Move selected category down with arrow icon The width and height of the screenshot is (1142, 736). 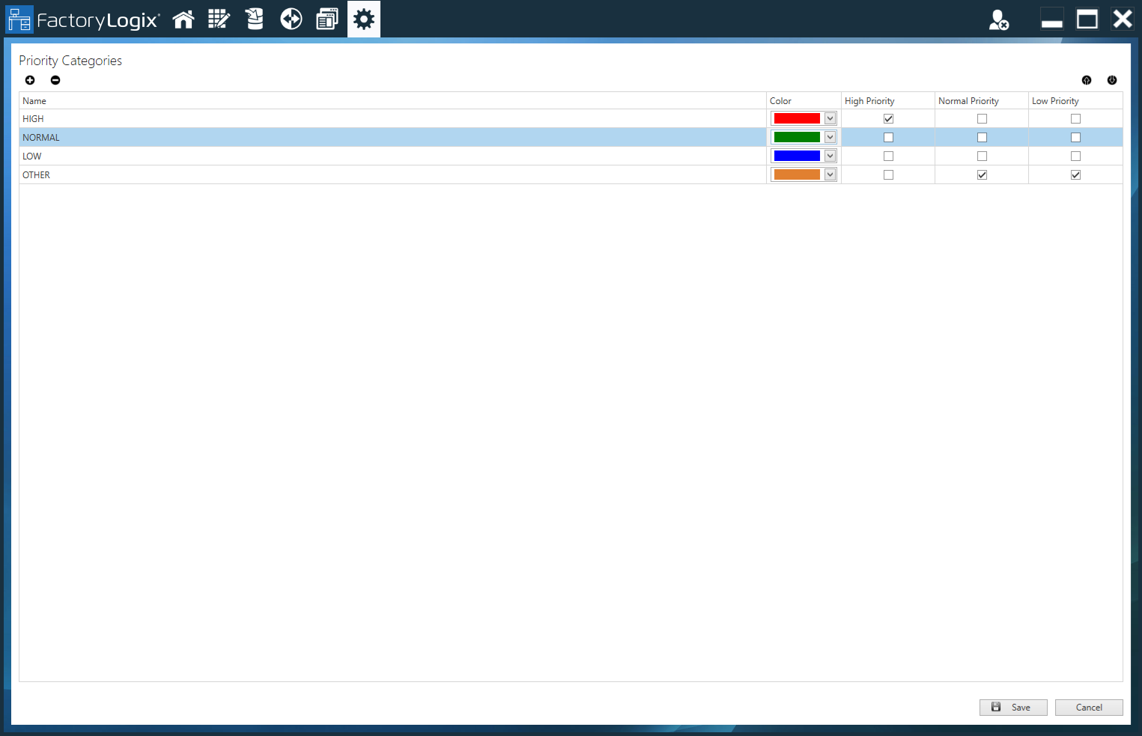pos(1112,80)
